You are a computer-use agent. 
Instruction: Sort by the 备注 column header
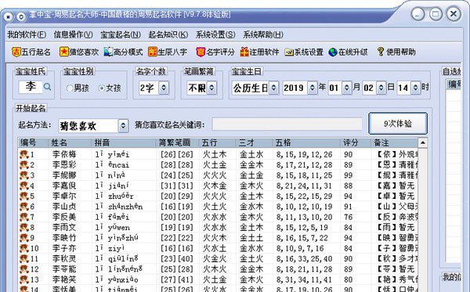394,142
